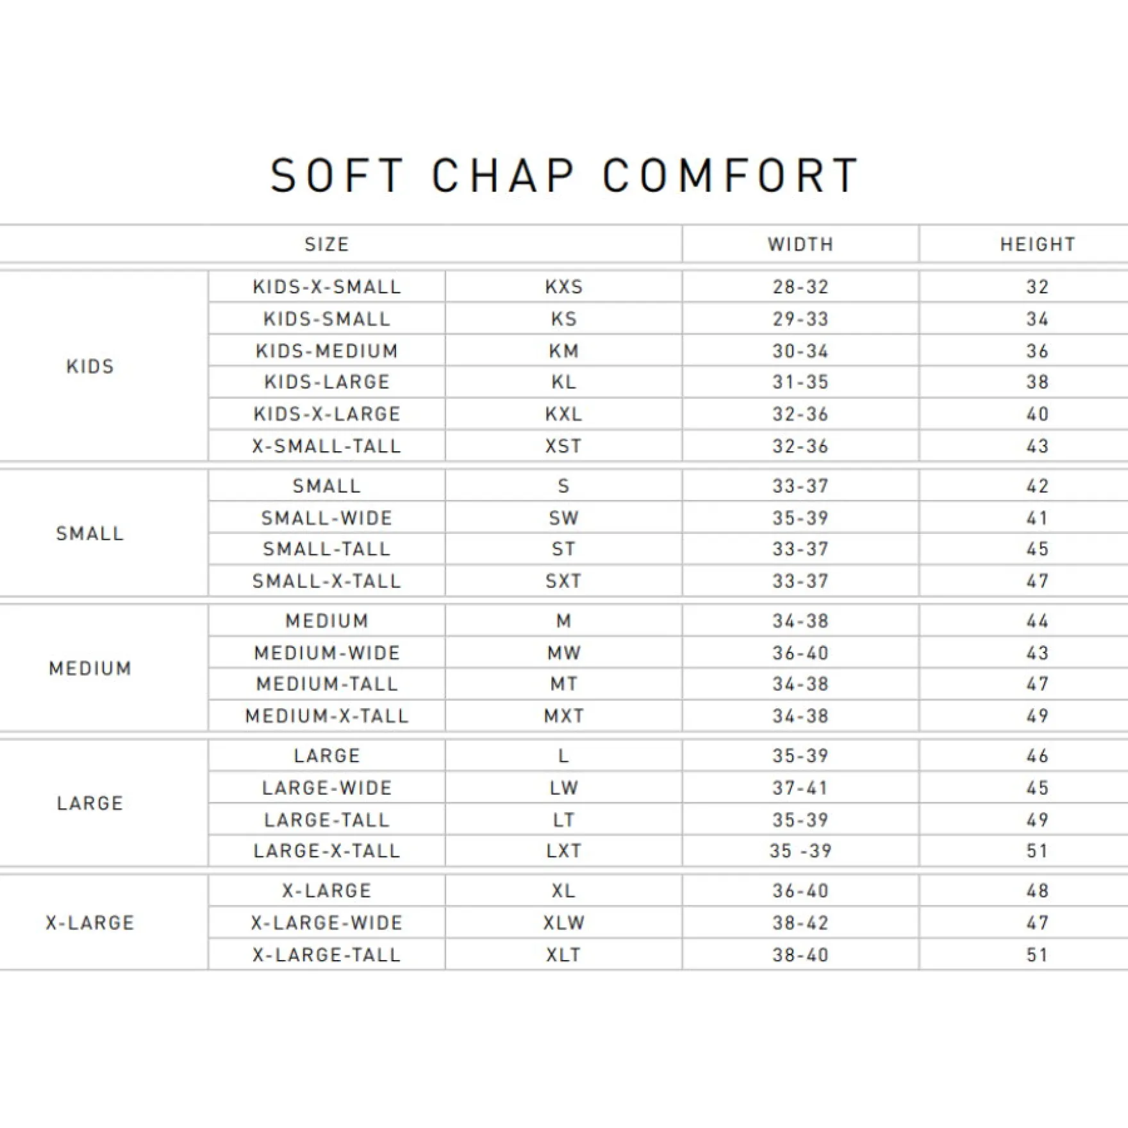Click the X-SMALL-TALL row name
Viewport: 1128px width, 1128px height.
click(x=327, y=446)
